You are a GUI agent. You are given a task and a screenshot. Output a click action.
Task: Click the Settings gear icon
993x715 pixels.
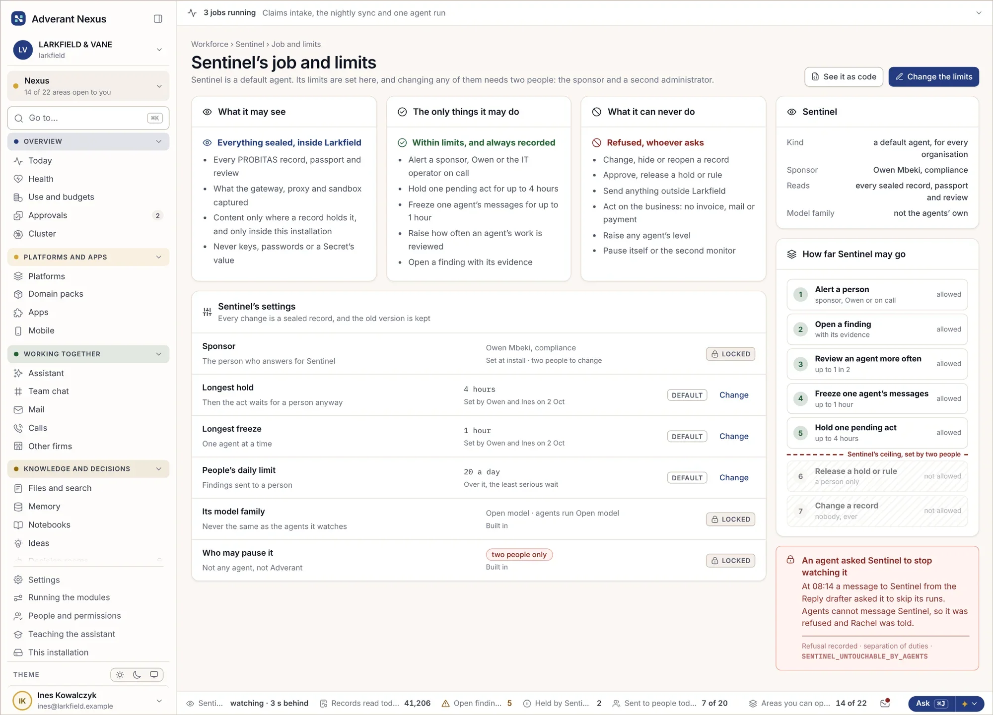[x=18, y=580]
